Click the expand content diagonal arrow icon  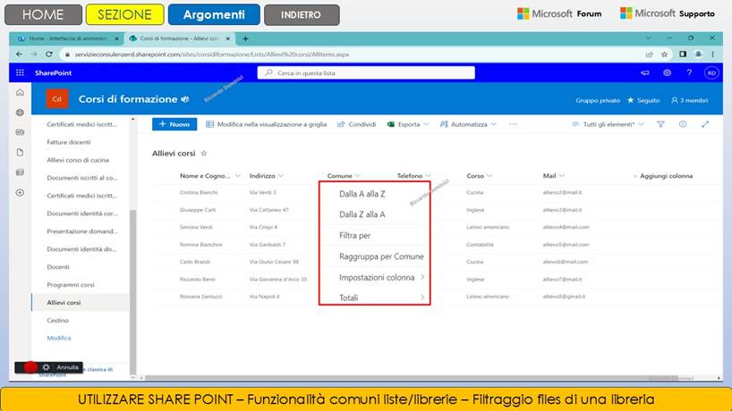coord(705,124)
